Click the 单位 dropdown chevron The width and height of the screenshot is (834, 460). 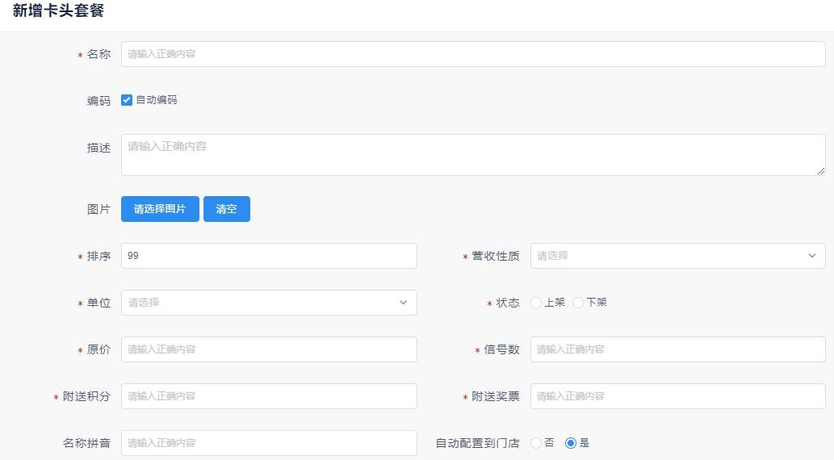(x=403, y=303)
